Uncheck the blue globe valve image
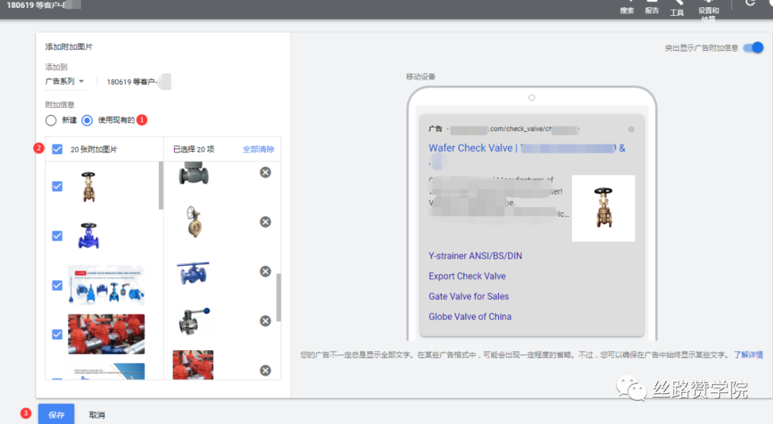Screen dimensions: 773x424 [x=57, y=236]
